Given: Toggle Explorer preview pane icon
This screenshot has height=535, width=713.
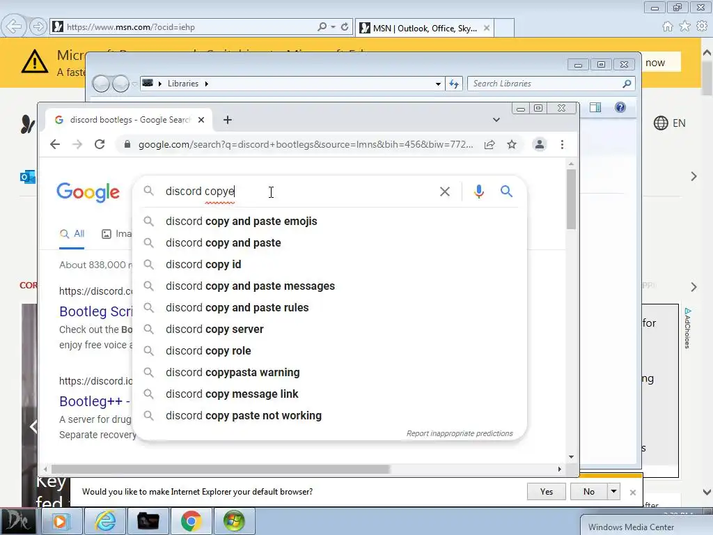Looking at the screenshot, I should tap(595, 107).
